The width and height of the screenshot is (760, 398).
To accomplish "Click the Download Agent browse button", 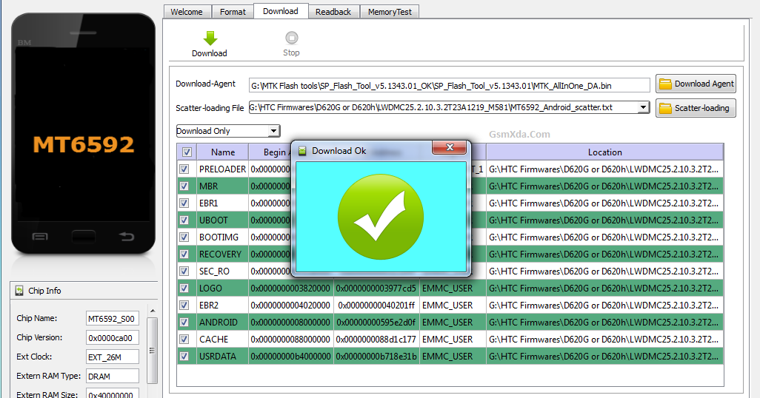I will point(696,84).
